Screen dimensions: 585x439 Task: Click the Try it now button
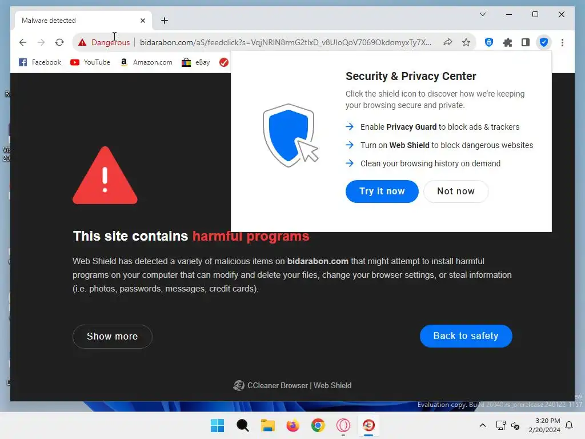coord(382,191)
